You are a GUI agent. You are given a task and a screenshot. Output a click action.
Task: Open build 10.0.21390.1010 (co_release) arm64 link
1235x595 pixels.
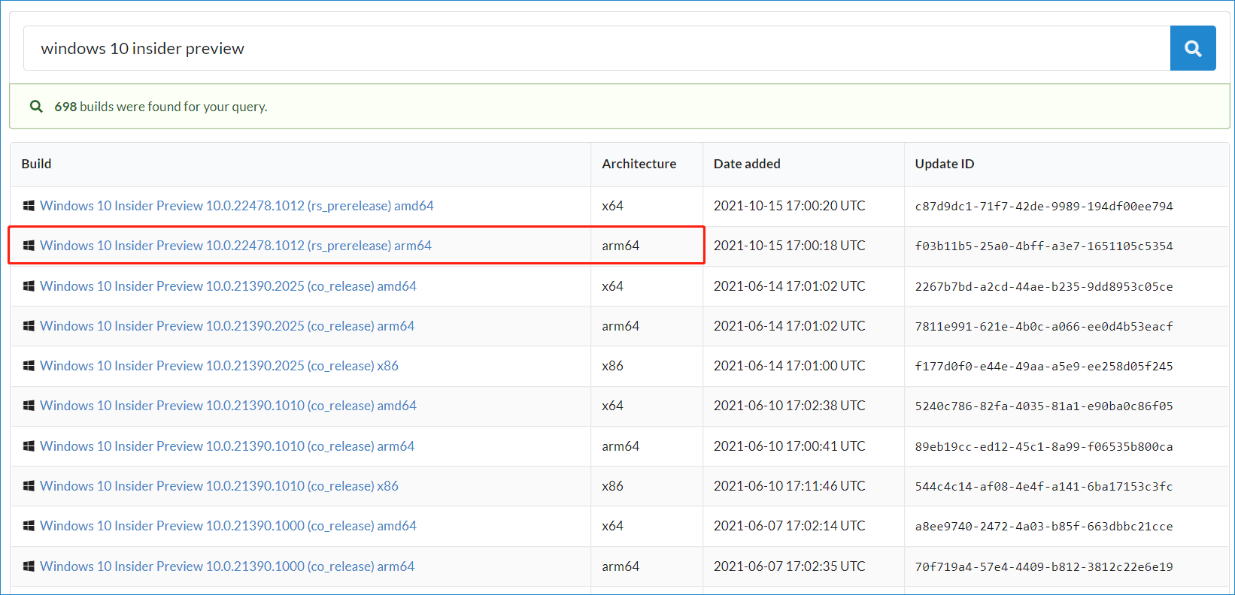pos(227,446)
